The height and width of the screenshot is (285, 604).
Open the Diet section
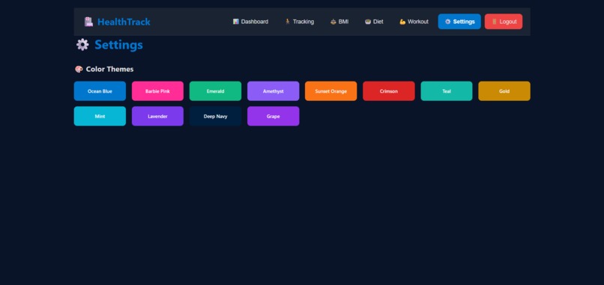(x=374, y=22)
